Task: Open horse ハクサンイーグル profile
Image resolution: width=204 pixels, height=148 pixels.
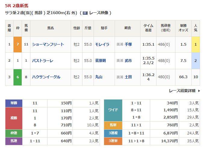Action: click(46, 77)
